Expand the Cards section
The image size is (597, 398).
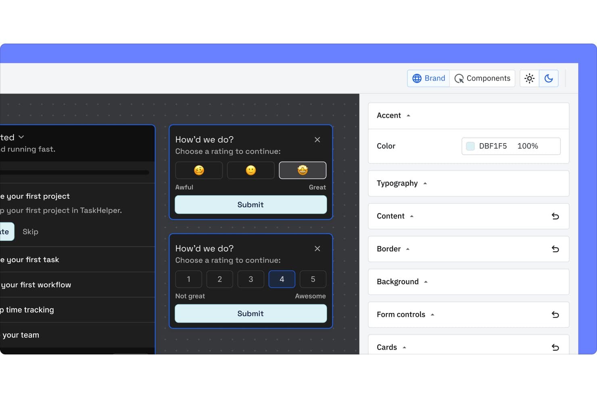[x=469, y=345]
